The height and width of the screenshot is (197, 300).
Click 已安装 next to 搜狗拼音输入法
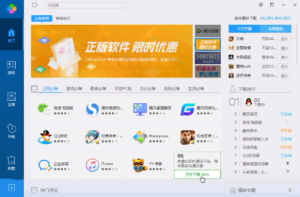[286, 139]
